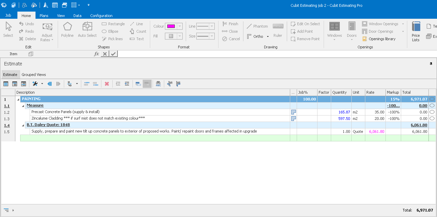The height and width of the screenshot is (217, 437).
Task: Toggle the oval marker on Precast Concrete row
Action: coord(432,112)
